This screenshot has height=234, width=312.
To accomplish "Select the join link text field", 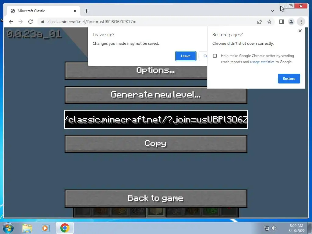I will [156, 119].
